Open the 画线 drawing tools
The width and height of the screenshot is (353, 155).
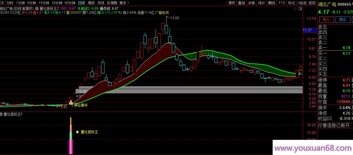(x=271, y=3)
